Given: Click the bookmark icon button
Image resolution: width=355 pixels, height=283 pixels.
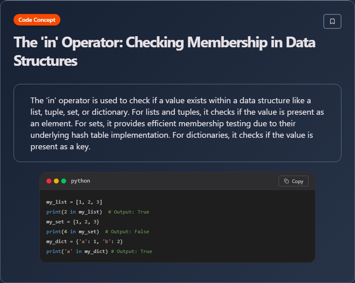Looking at the screenshot, I should coord(332,21).
